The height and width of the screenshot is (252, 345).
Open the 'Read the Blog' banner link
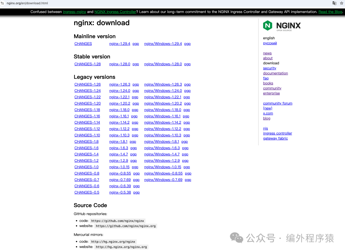[x=330, y=12]
